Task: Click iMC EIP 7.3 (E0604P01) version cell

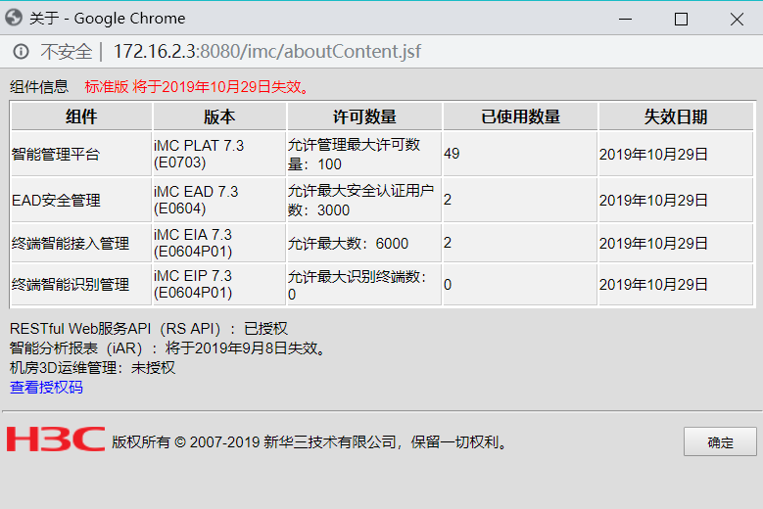Action: coord(219,284)
